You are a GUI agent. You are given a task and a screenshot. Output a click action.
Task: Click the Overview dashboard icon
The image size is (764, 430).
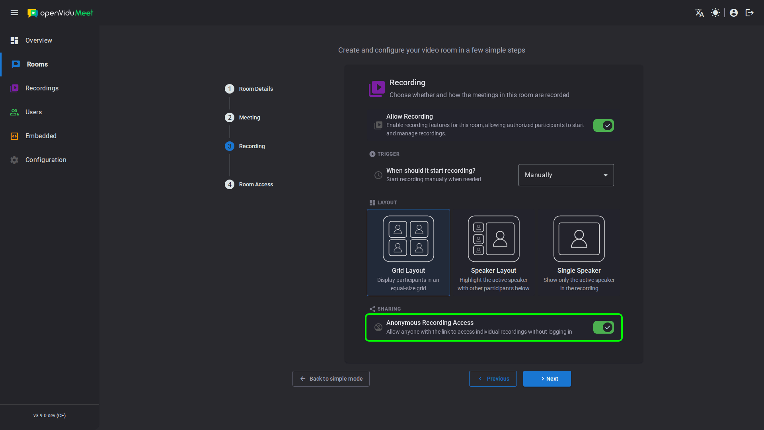pos(14,40)
